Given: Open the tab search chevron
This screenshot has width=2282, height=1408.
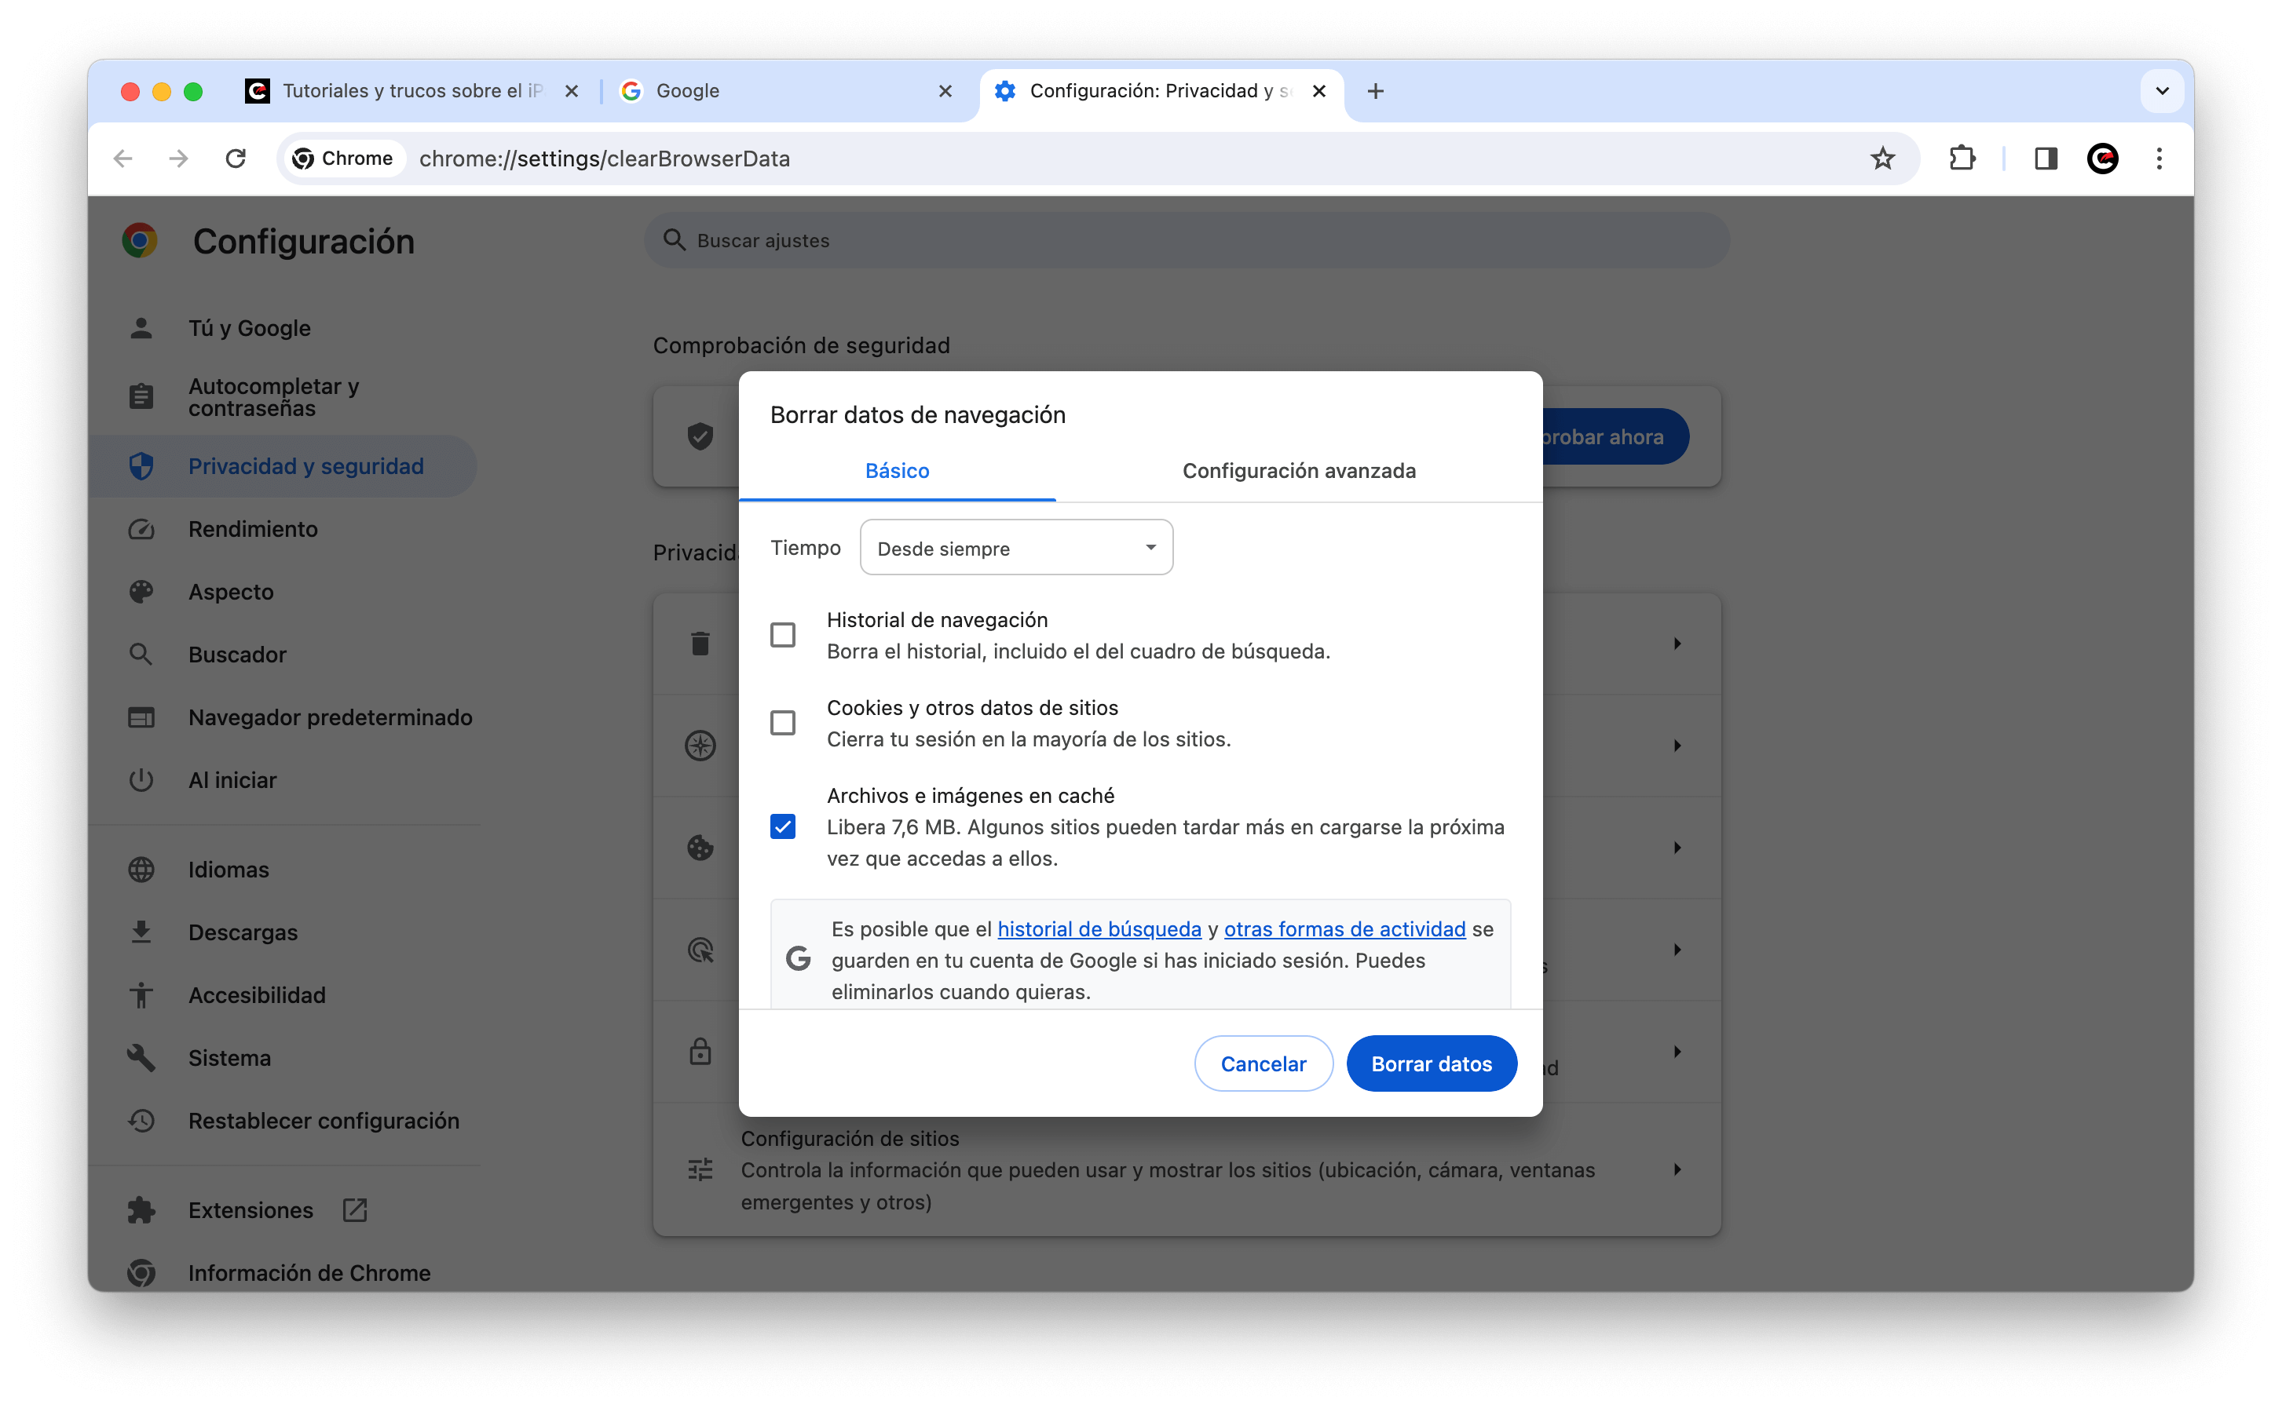Looking at the screenshot, I should pyautogui.click(x=2163, y=90).
